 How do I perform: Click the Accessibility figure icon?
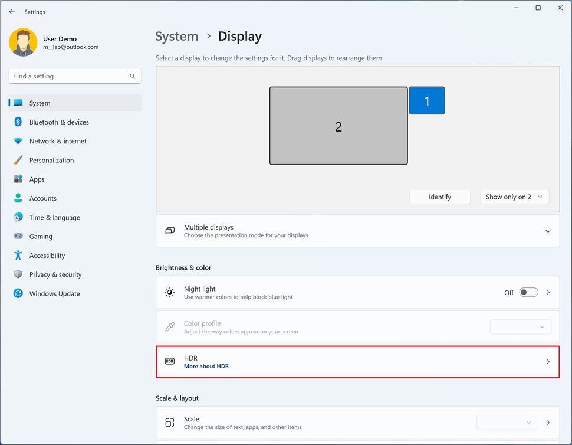pos(18,256)
